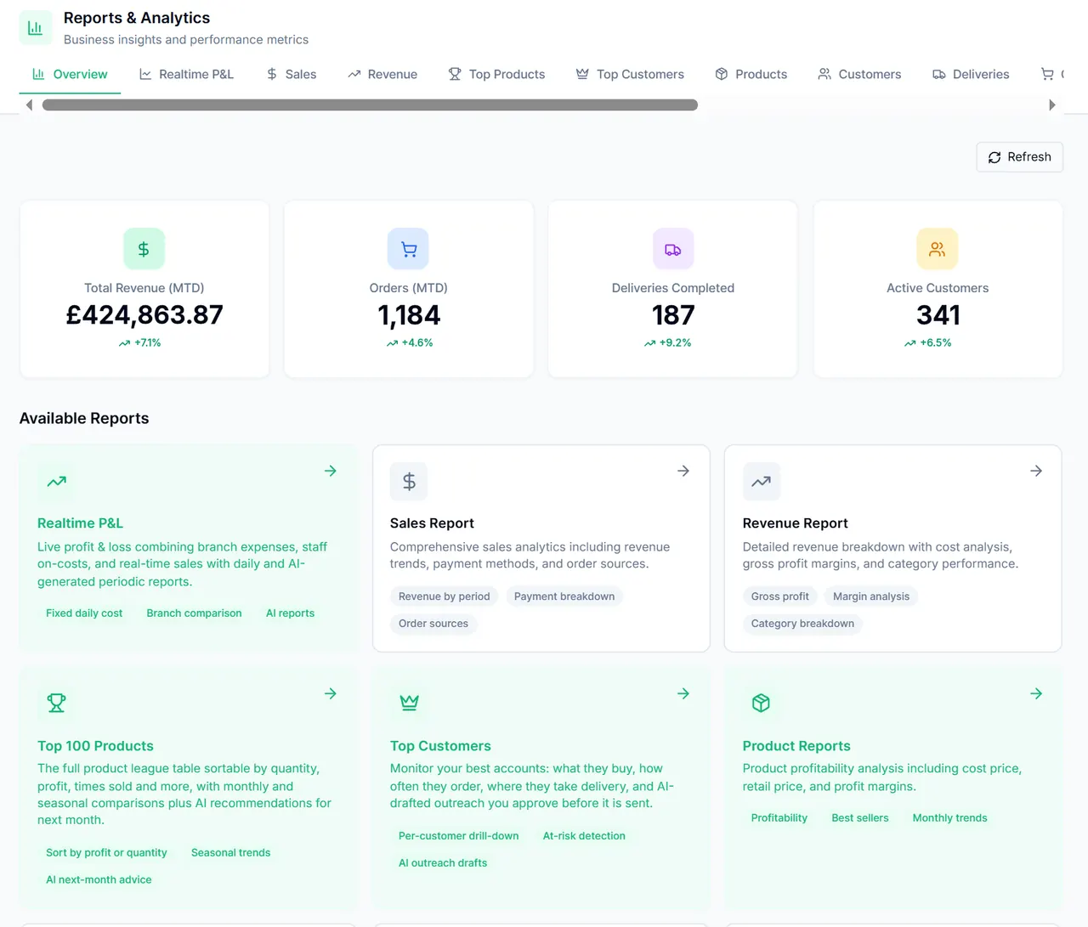This screenshot has width=1088, height=927.
Task: Click the tab bar scroll right arrow
Action: click(x=1052, y=105)
